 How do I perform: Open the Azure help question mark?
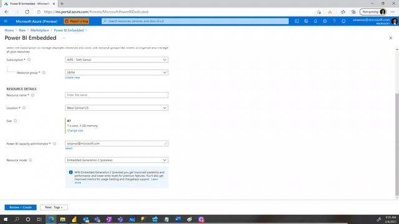334,21
